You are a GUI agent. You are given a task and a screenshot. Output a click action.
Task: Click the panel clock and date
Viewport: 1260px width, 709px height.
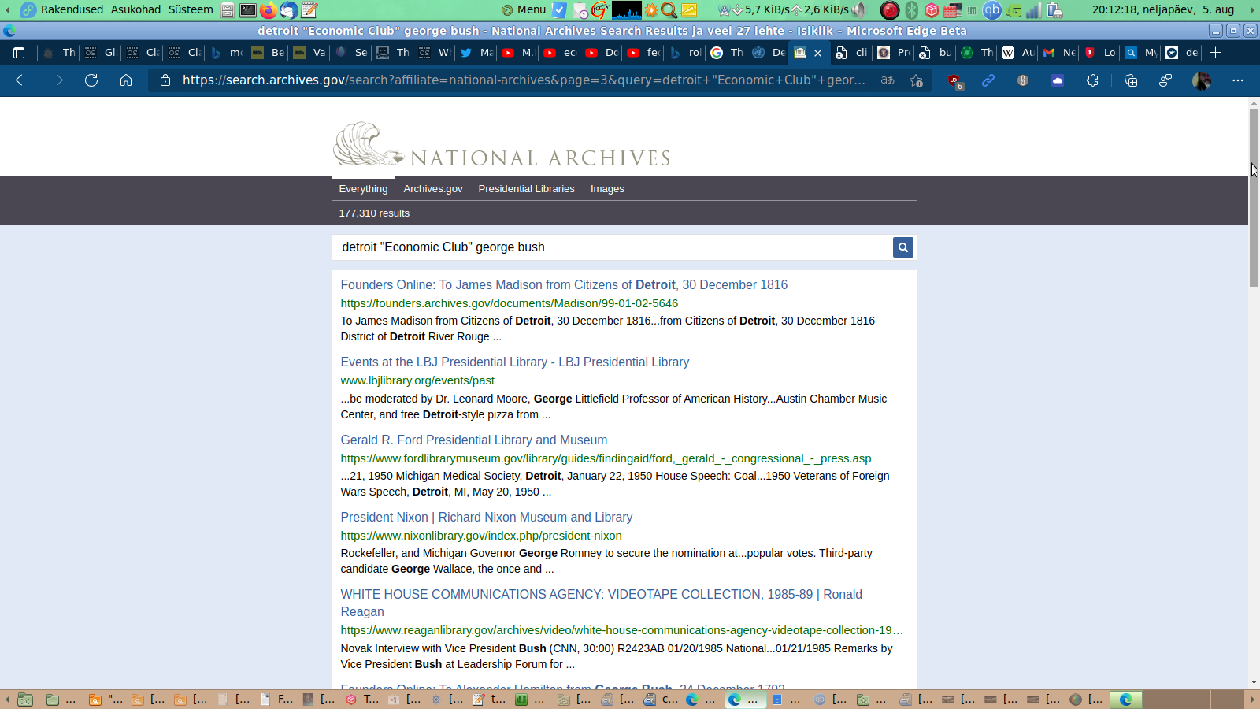point(1162,9)
